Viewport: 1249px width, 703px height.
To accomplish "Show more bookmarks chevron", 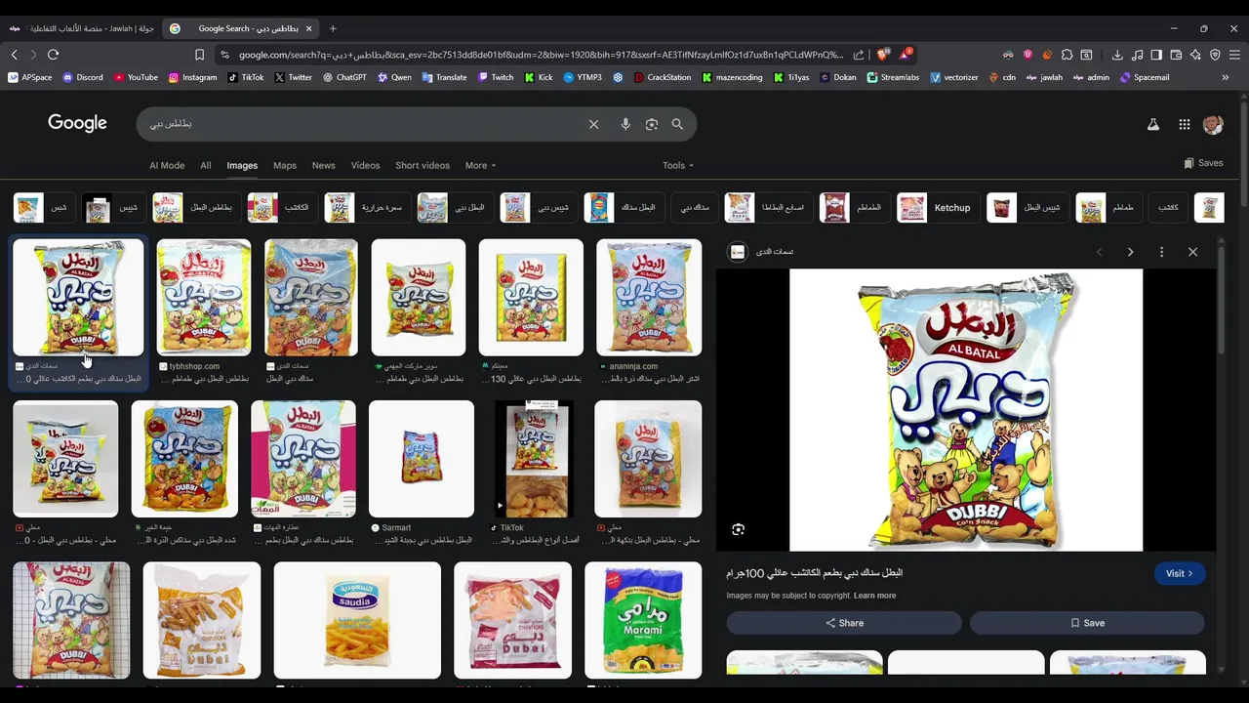I will coord(1226,77).
